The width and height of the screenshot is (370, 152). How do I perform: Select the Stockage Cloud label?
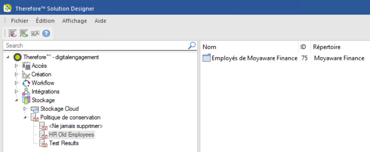[x=59, y=109]
